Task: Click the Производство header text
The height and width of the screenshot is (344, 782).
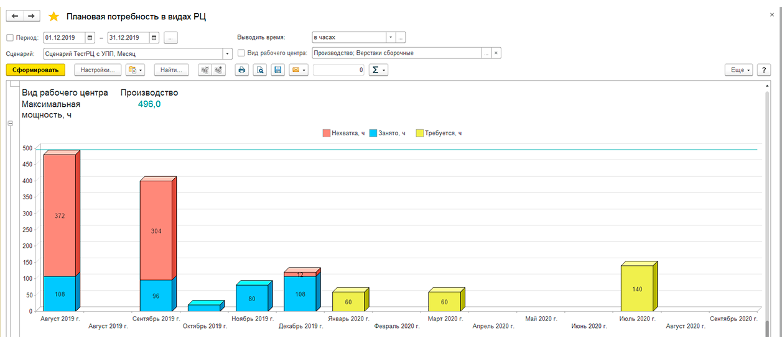Action: (x=149, y=93)
